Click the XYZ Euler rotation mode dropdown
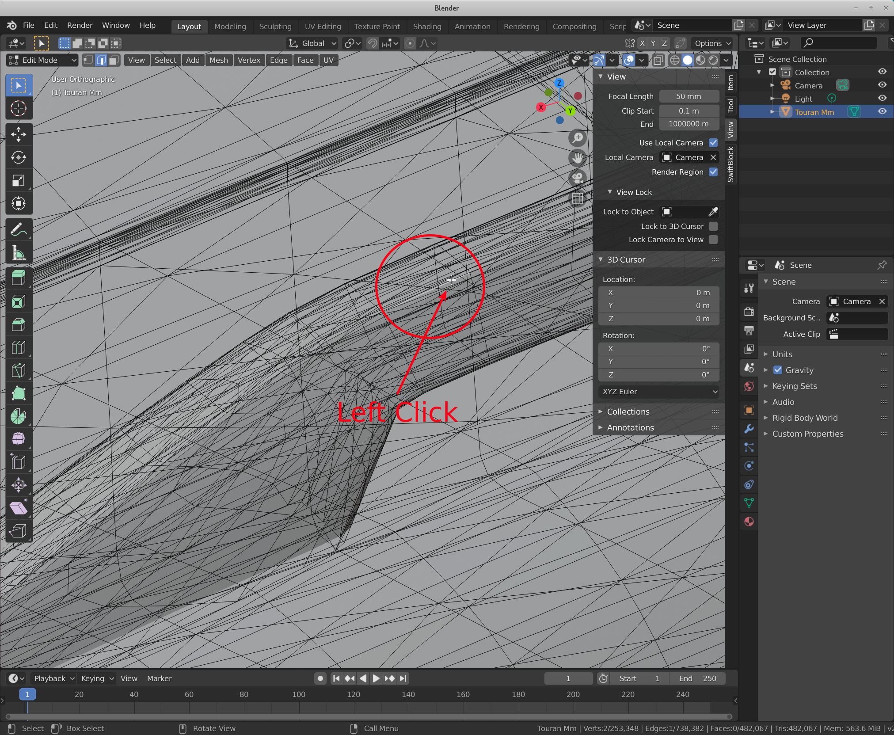This screenshot has width=894, height=735. click(x=657, y=391)
